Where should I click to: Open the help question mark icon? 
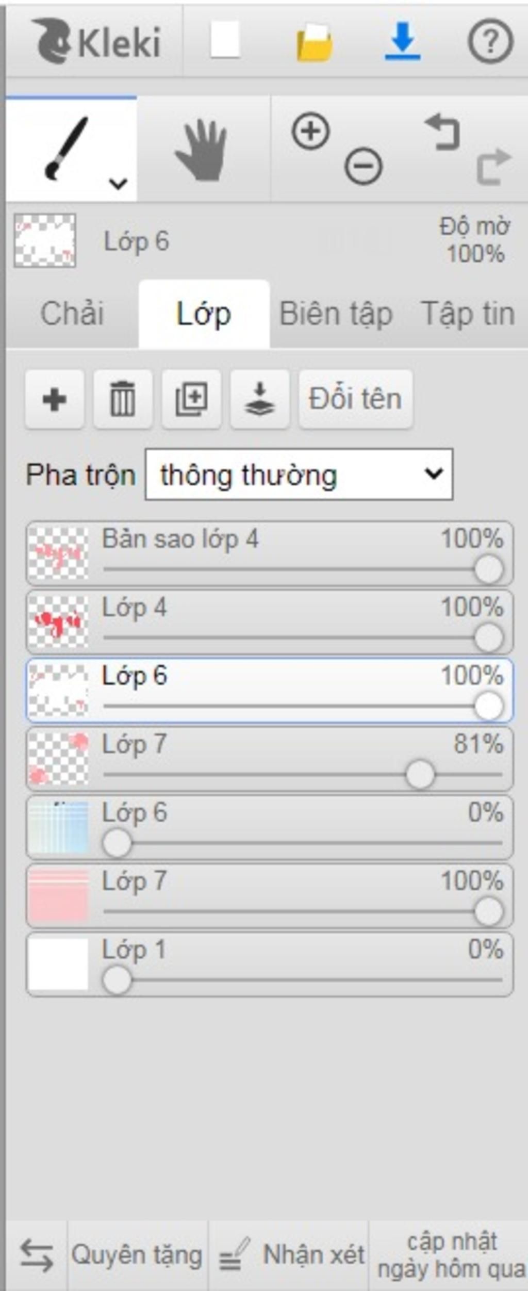pyautogui.click(x=490, y=41)
